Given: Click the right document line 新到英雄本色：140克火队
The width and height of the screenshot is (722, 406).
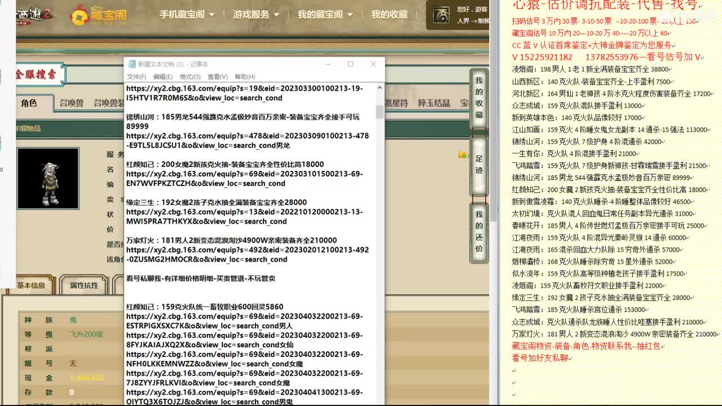Looking at the screenshot, I should pyautogui.click(x=579, y=118).
